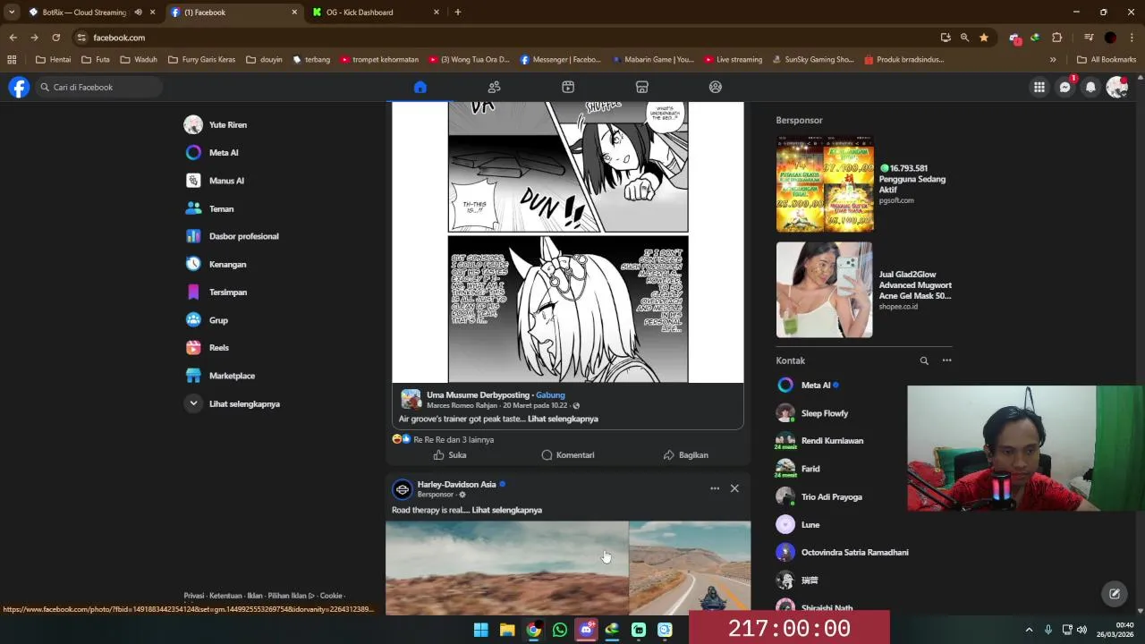Open Facebook notifications bell
This screenshot has height=644, width=1145.
point(1090,87)
